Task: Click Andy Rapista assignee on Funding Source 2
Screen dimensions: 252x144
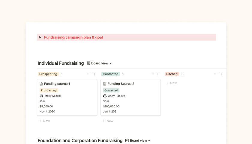Action: pyautogui.click(x=116, y=96)
